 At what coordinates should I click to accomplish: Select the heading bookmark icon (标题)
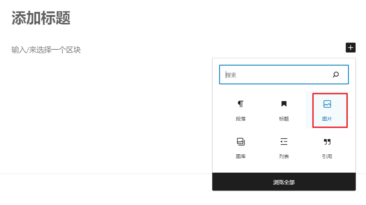(x=284, y=104)
